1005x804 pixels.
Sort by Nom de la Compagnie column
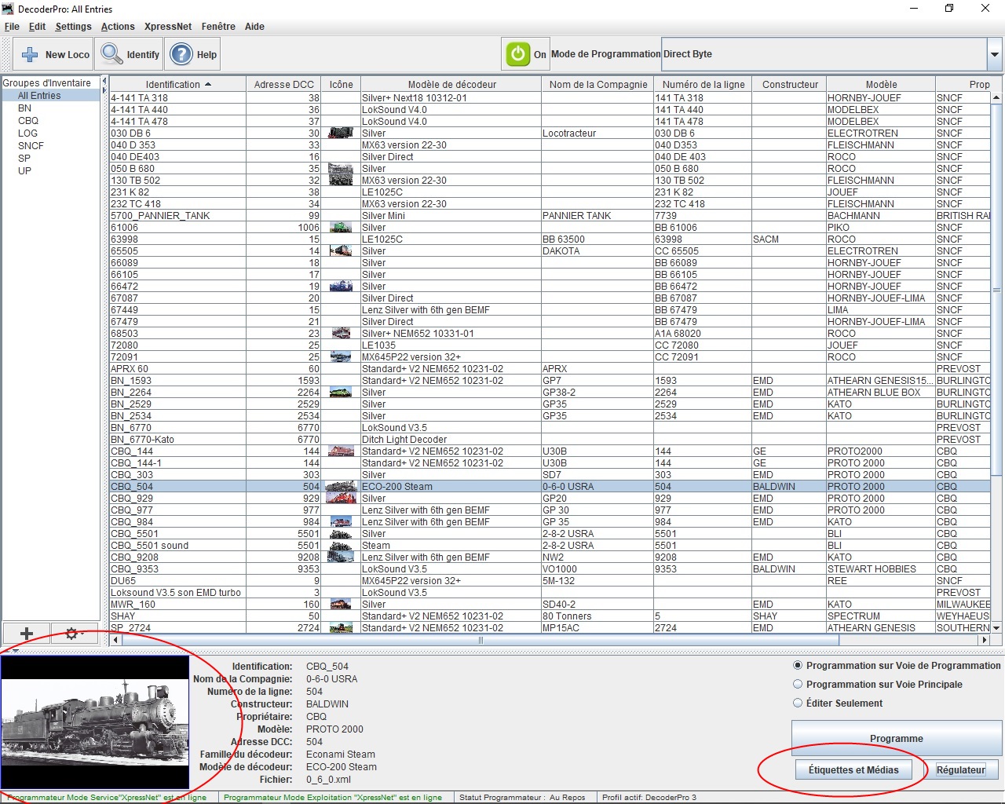(598, 84)
